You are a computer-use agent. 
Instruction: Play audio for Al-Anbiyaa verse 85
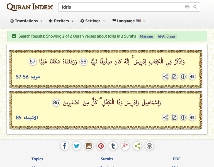[192, 118]
